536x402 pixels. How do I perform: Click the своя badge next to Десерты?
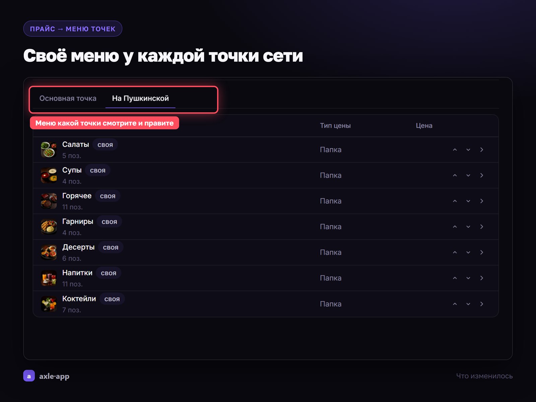click(111, 247)
